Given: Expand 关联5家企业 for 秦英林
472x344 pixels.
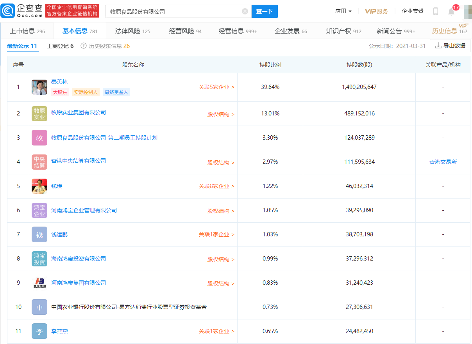Looking at the screenshot, I should click(216, 87).
